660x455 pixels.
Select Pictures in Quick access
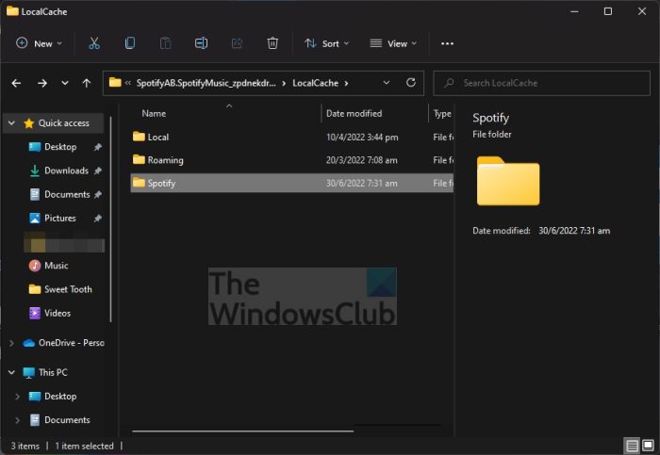pos(59,219)
